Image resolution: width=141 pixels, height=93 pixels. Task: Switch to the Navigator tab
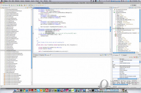click(124, 55)
